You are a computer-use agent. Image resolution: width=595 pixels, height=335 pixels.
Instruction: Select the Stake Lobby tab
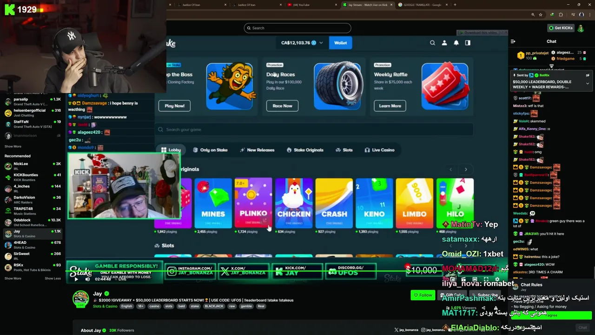click(171, 150)
